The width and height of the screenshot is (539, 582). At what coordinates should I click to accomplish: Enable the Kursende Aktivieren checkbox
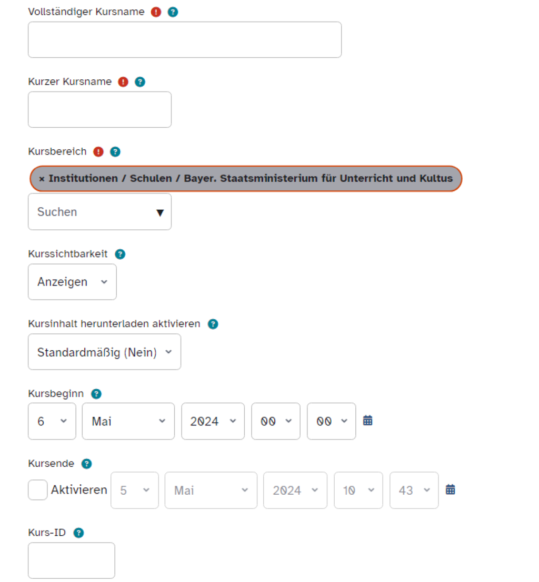point(38,490)
